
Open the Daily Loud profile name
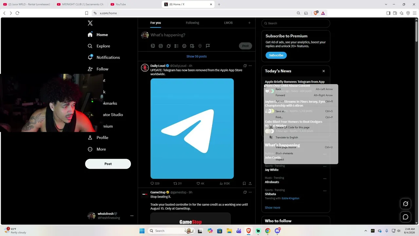pyautogui.click(x=158, y=66)
